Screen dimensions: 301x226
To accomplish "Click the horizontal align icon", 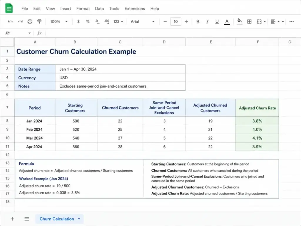I will (273, 21).
